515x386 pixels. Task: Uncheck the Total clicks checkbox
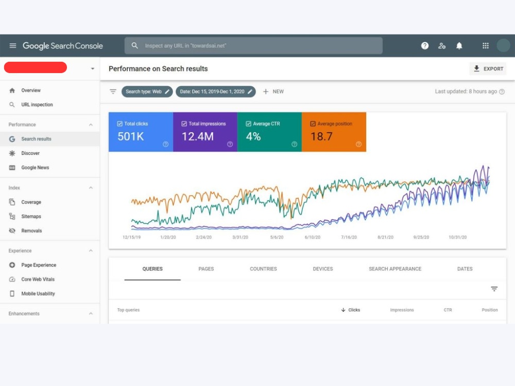pyautogui.click(x=119, y=124)
